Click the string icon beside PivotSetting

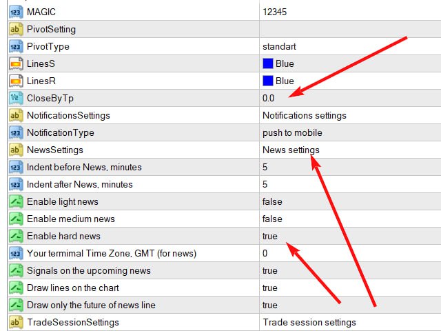(x=15, y=29)
